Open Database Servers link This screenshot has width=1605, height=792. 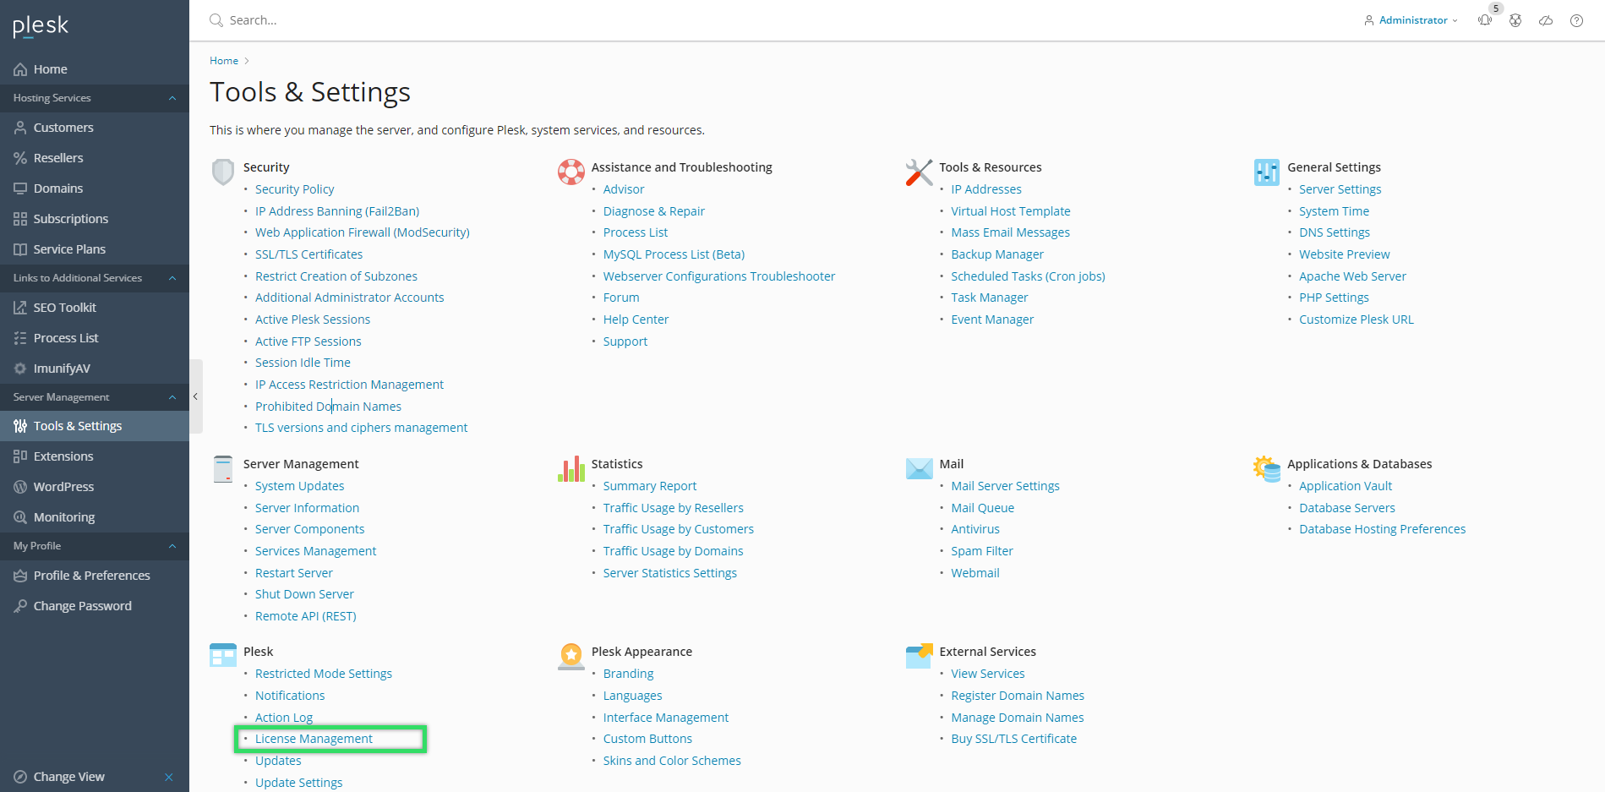(1347, 508)
